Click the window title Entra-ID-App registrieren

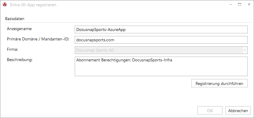tap(33, 5)
